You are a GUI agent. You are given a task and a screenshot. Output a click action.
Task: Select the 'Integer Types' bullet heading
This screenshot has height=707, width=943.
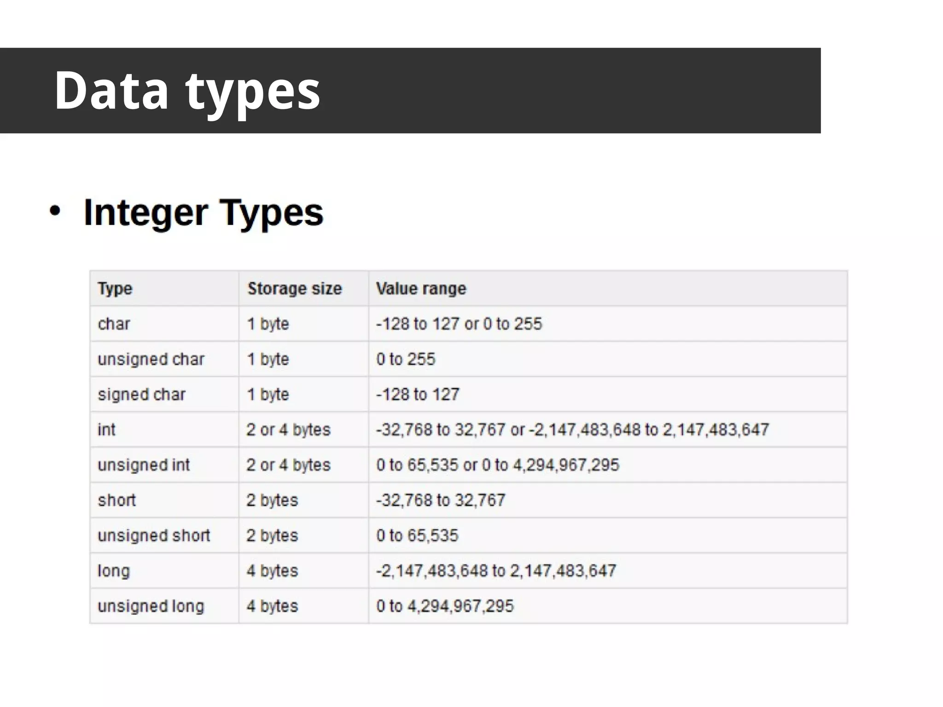(x=204, y=212)
